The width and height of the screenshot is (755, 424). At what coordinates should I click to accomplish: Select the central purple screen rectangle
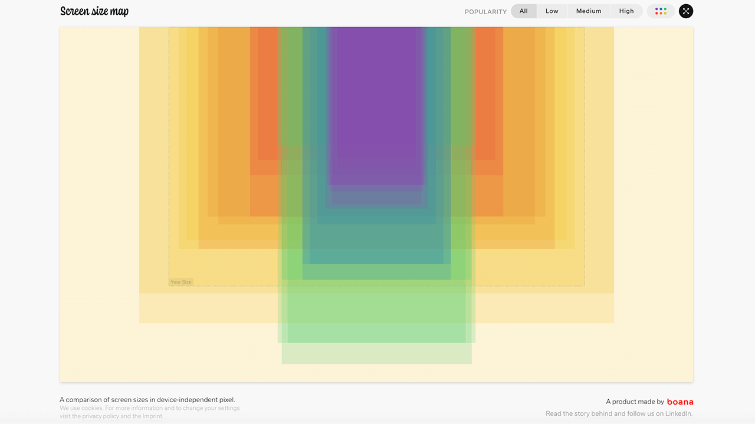pos(376,106)
